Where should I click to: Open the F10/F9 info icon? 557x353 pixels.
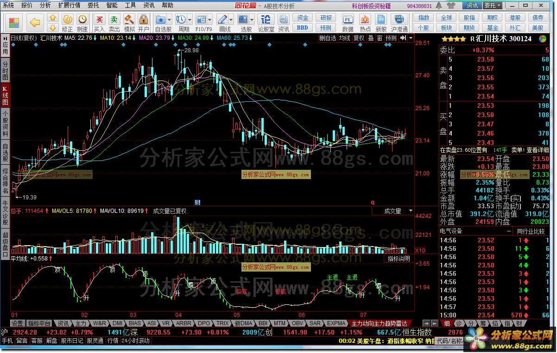pyautogui.click(x=201, y=19)
